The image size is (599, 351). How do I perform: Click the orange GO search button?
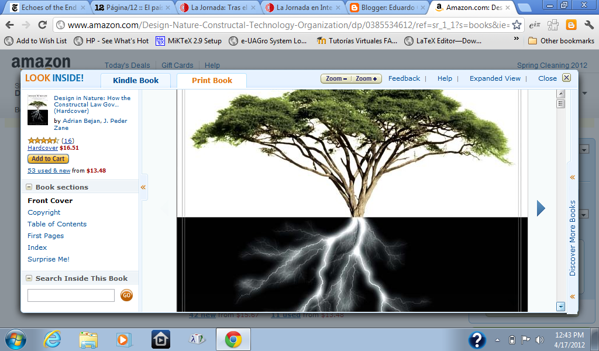click(x=126, y=295)
